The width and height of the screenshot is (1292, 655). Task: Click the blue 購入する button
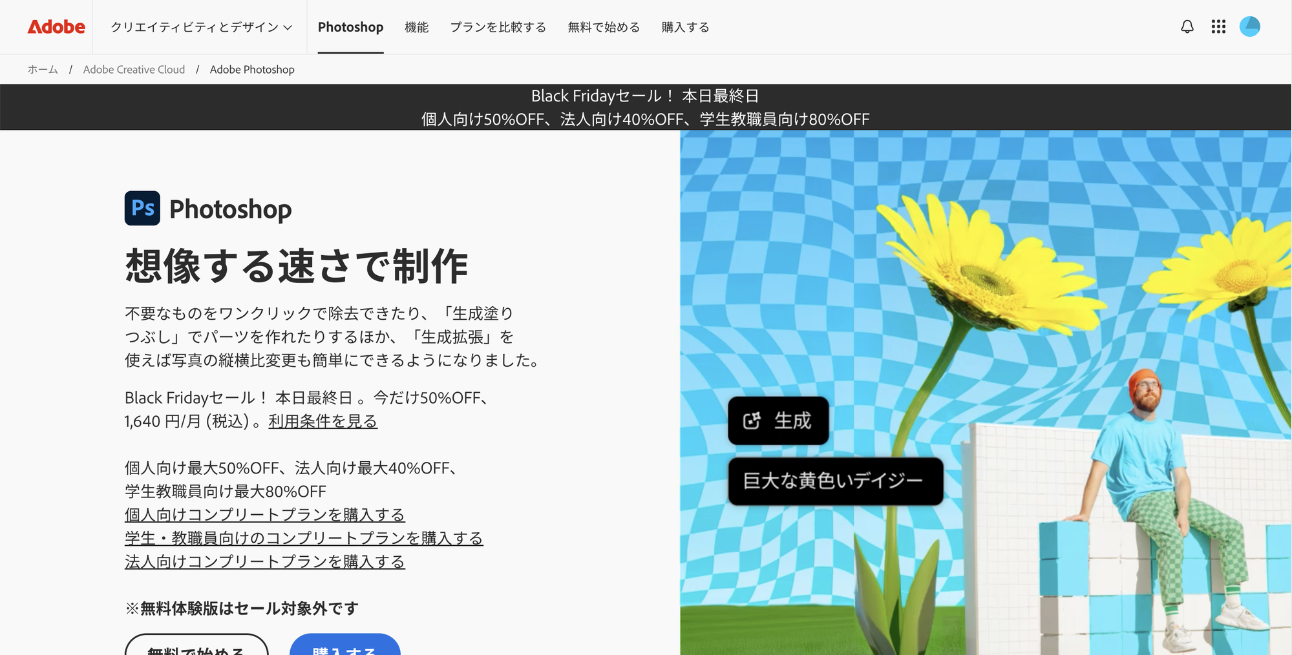[x=345, y=645]
